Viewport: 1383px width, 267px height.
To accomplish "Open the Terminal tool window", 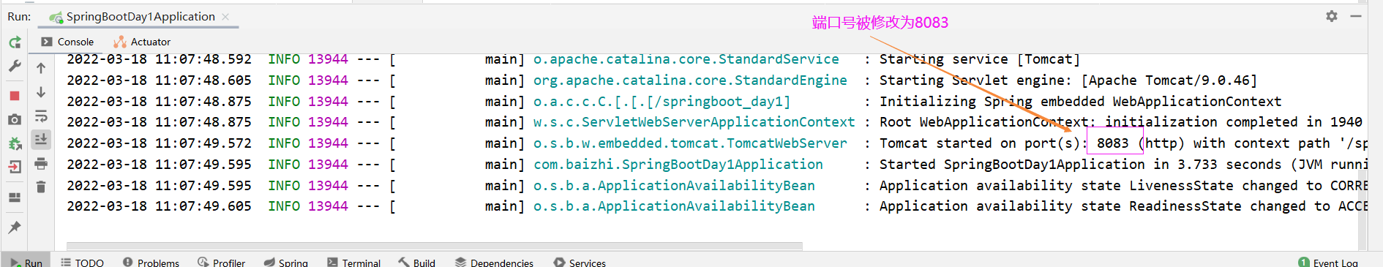I will [353, 262].
